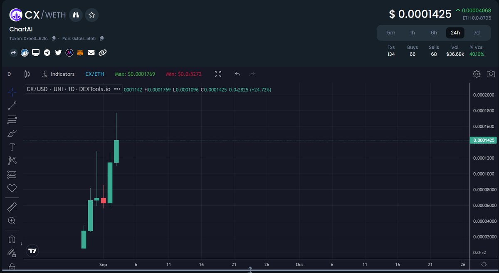
Task: Open the candlestick chart style selector
Action: click(27, 74)
